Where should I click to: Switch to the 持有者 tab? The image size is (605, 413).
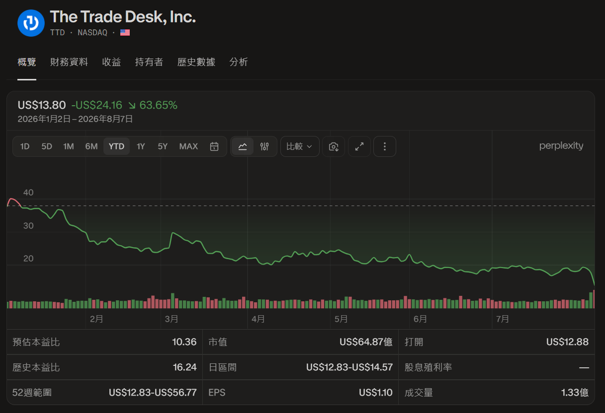(x=149, y=62)
